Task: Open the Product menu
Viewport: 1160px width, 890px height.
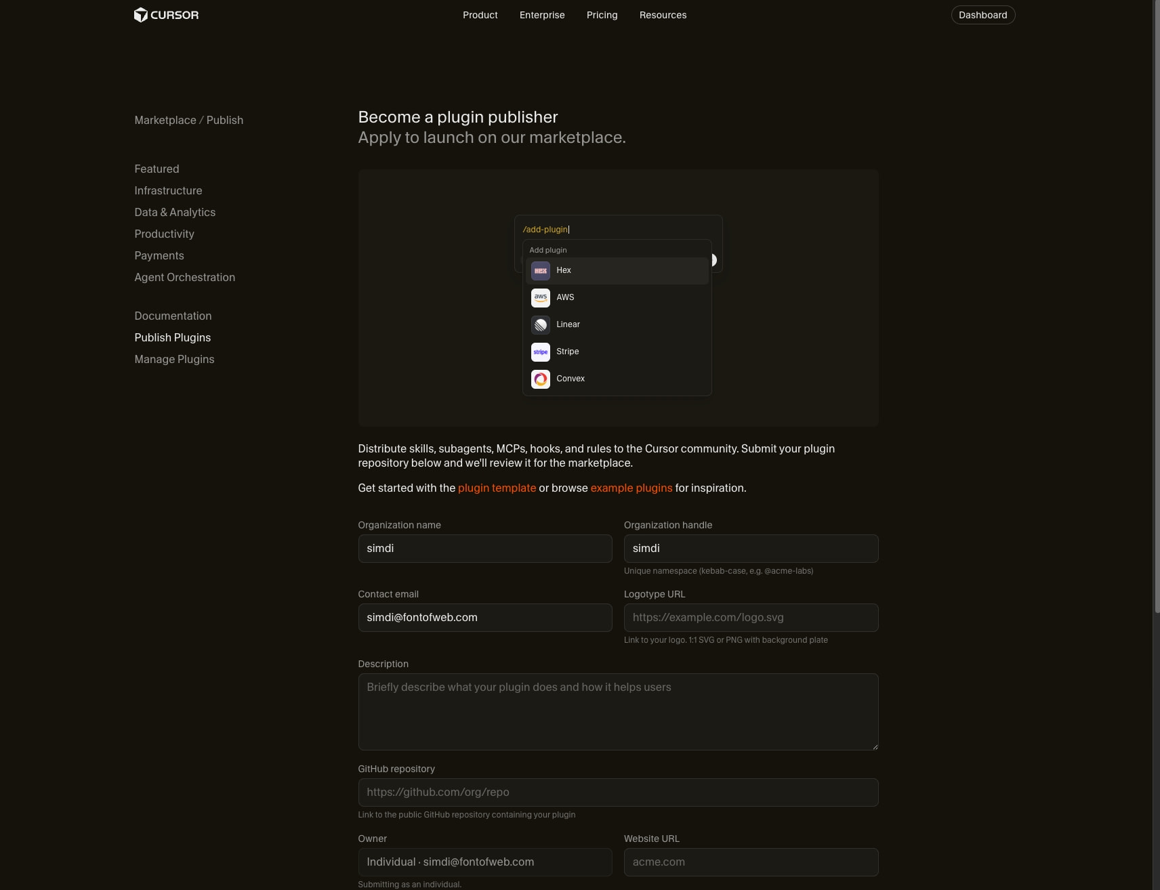Action: coord(480,15)
